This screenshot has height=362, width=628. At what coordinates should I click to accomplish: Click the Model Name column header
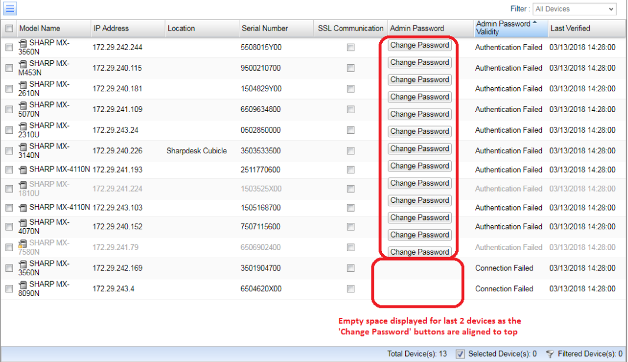tap(40, 28)
